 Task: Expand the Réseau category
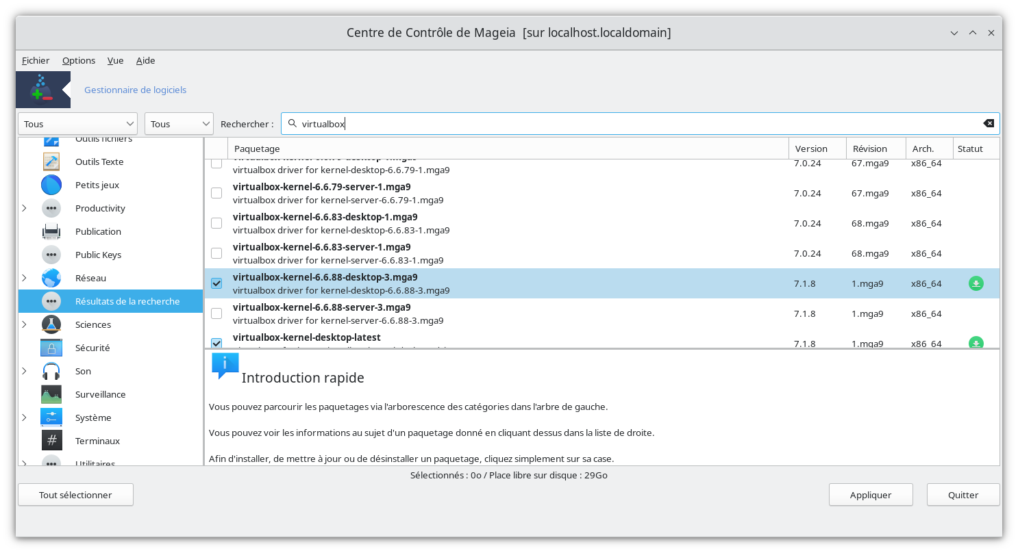pyautogui.click(x=25, y=278)
